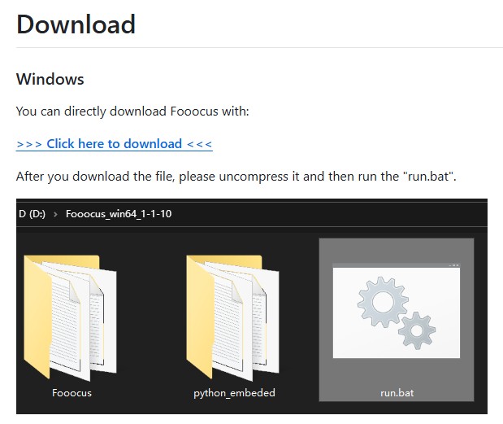Open the 'Click here to download' link
503x424 pixels.
(115, 143)
